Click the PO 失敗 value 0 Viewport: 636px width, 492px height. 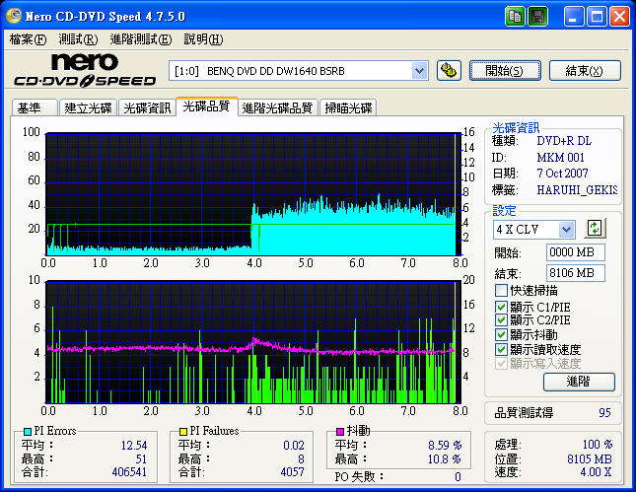458,476
